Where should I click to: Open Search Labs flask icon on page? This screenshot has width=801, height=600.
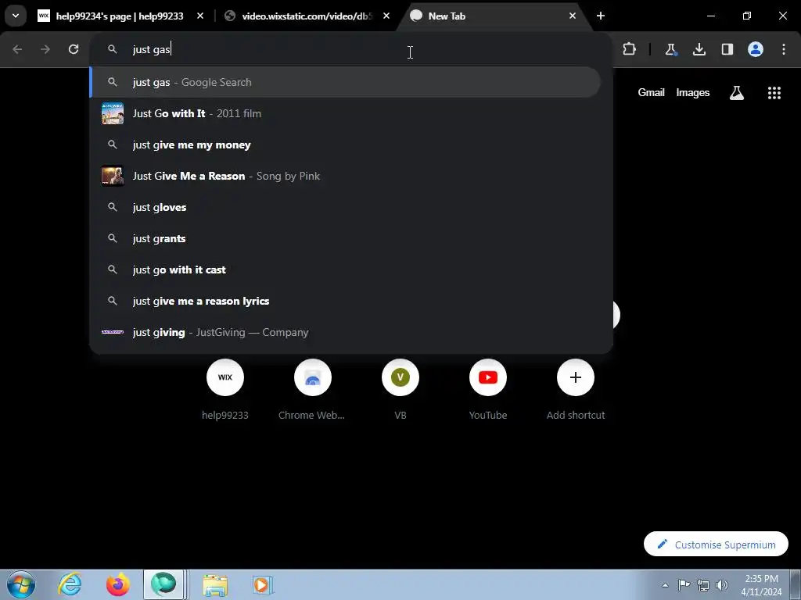click(737, 93)
